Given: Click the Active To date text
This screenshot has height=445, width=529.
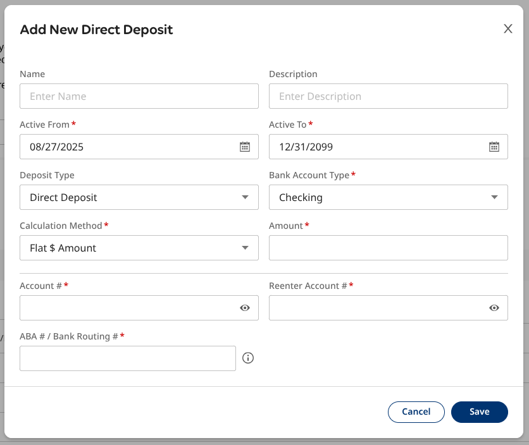Looking at the screenshot, I should [306, 147].
